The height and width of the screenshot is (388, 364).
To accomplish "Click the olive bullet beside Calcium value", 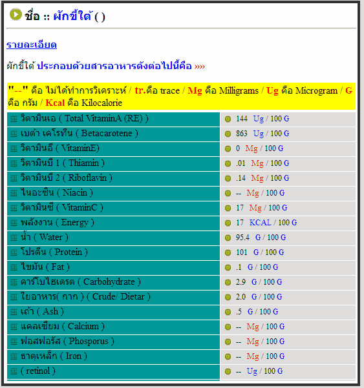I will [228, 327].
